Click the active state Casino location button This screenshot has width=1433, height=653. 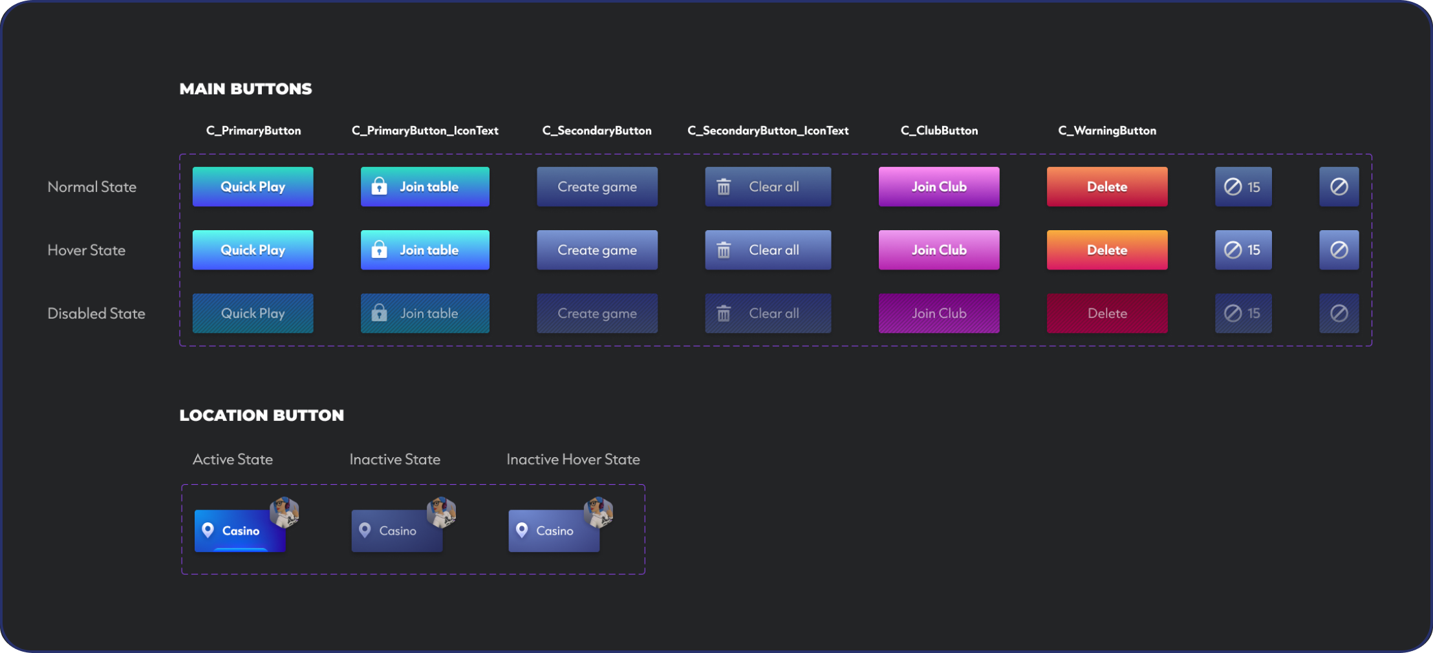coord(240,531)
